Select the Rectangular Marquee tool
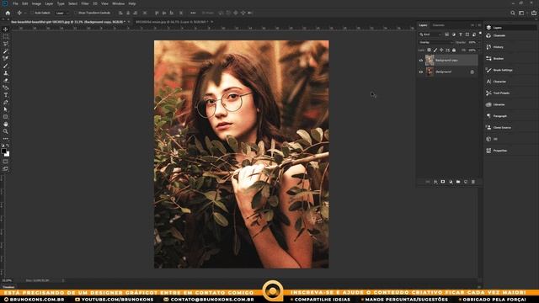 pos(6,36)
